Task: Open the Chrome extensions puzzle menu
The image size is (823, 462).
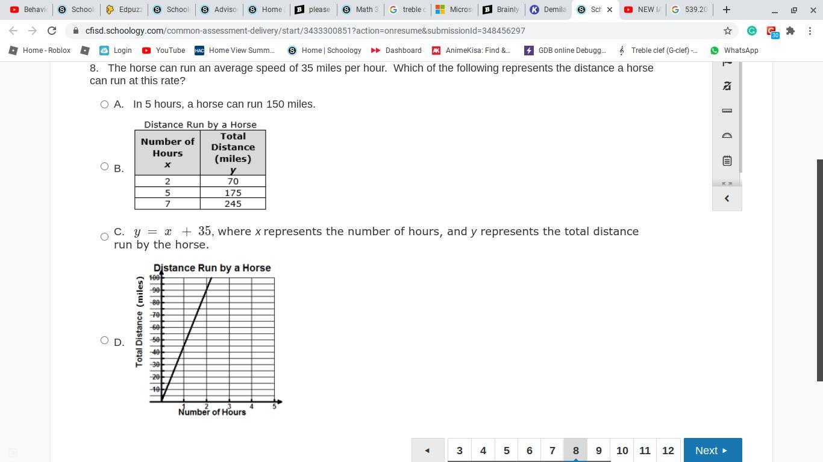Action: [790, 31]
